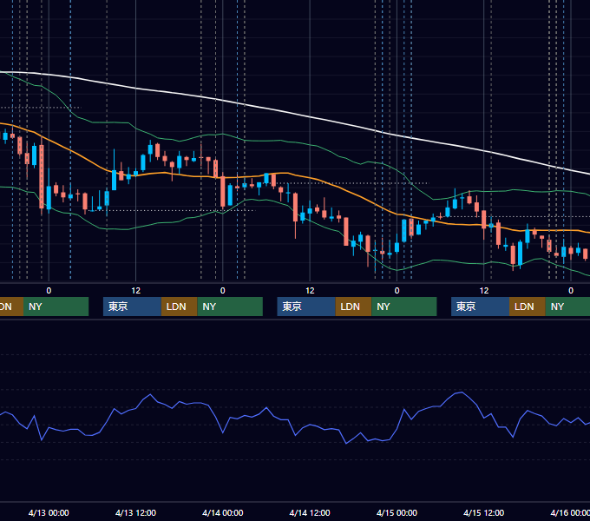Click the 4/13 12:00 date label

tap(135, 512)
